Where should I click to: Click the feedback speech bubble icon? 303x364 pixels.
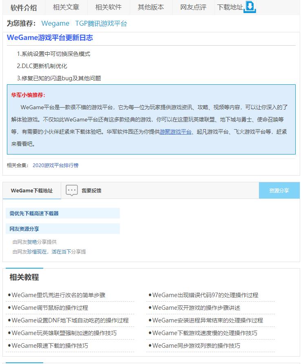tap(72, 190)
